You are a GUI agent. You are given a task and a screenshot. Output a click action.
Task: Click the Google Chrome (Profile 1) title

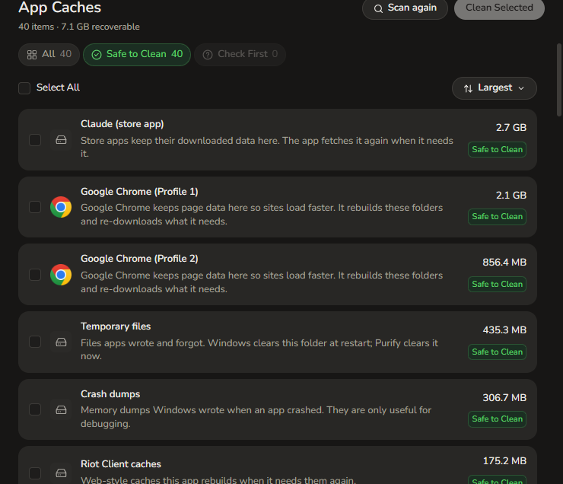click(x=139, y=191)
